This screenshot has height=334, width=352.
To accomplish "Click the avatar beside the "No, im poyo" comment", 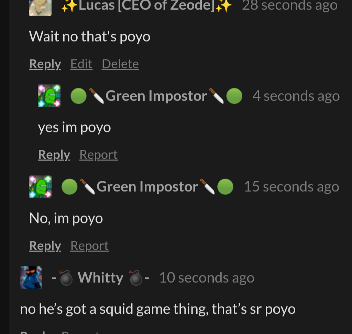I will [40, 187].
